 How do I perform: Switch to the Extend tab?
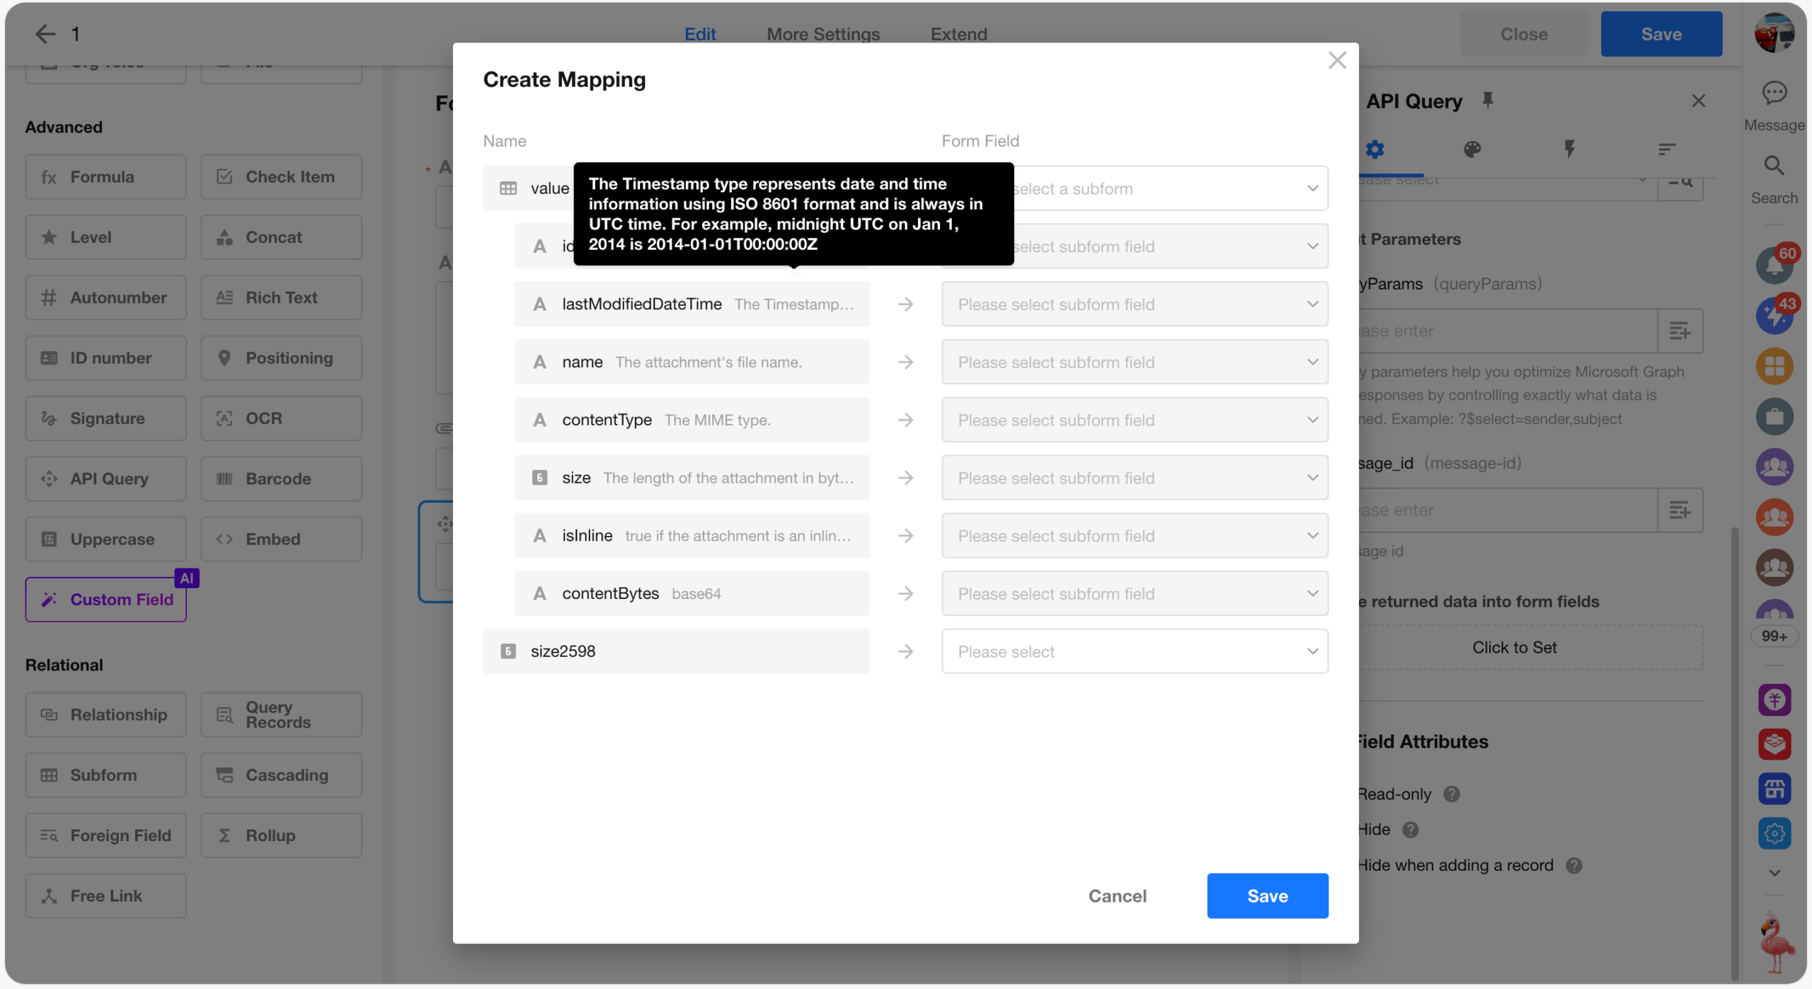(x=958, y=34)
